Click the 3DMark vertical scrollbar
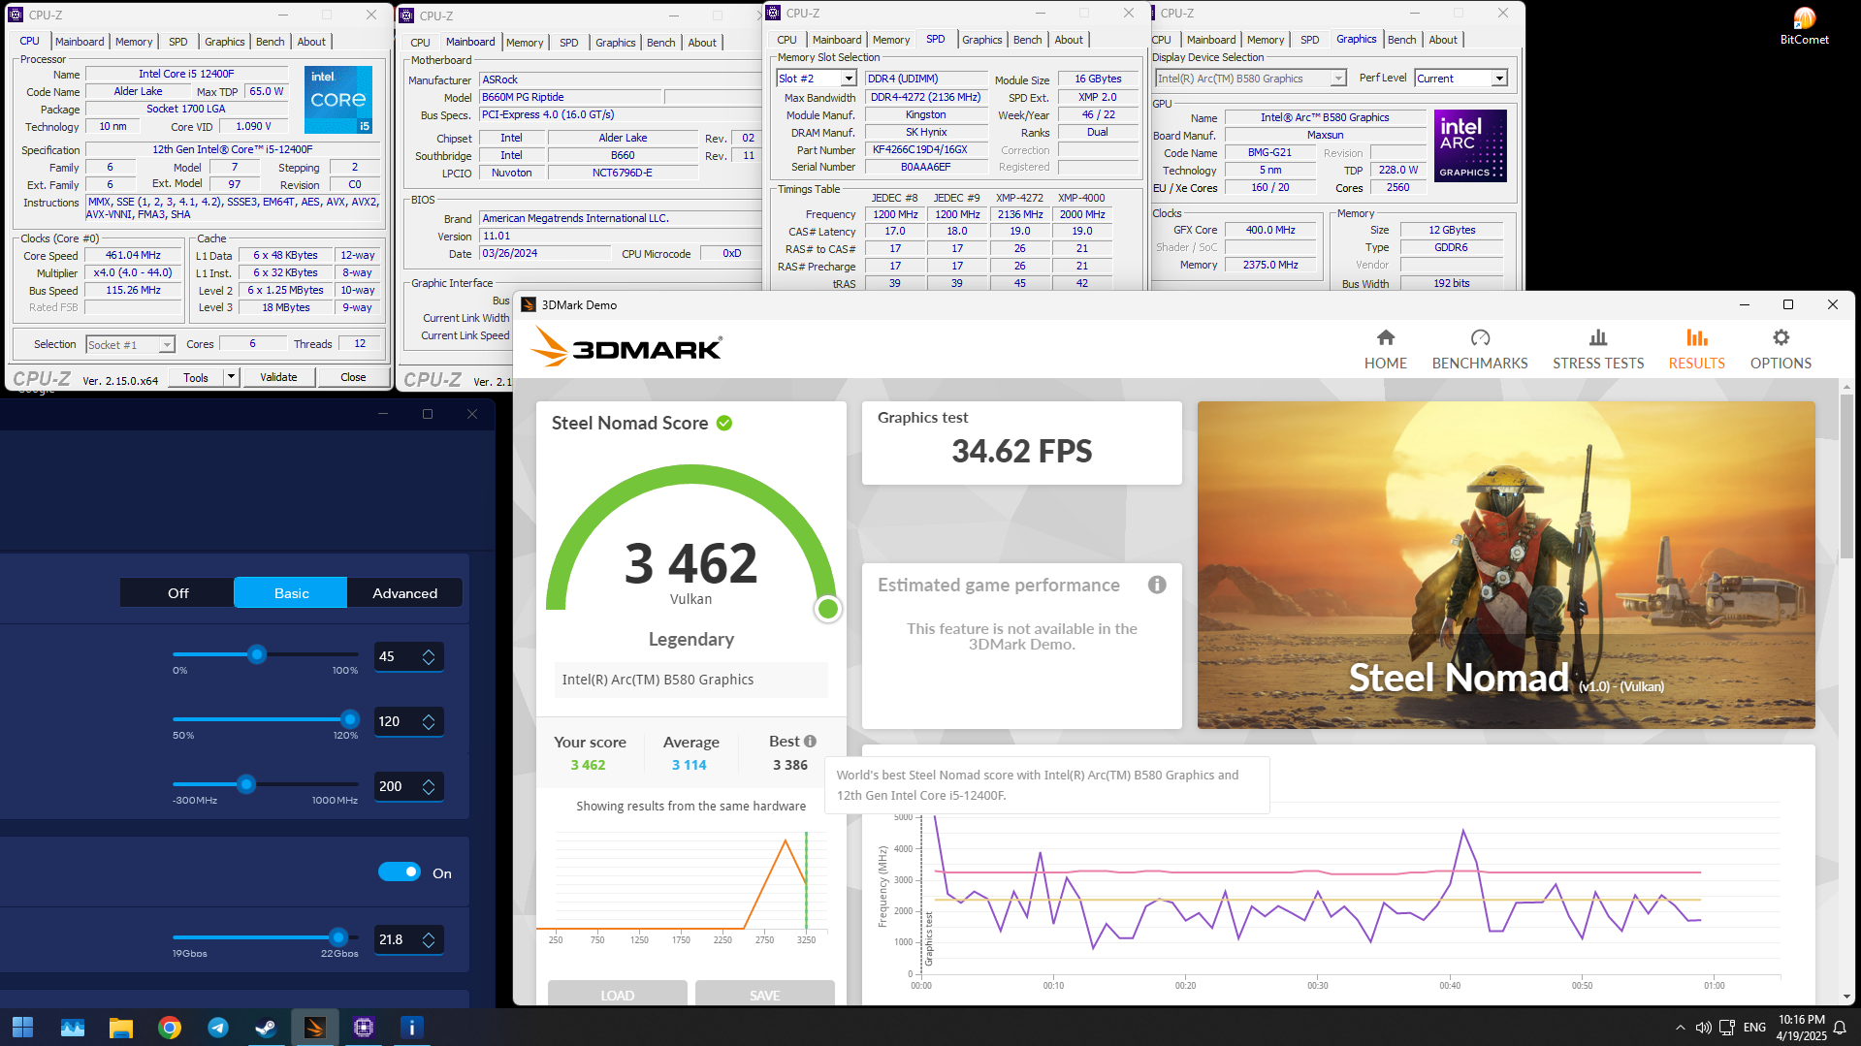1861x1046 pixels. click(x=1845, y=475)
